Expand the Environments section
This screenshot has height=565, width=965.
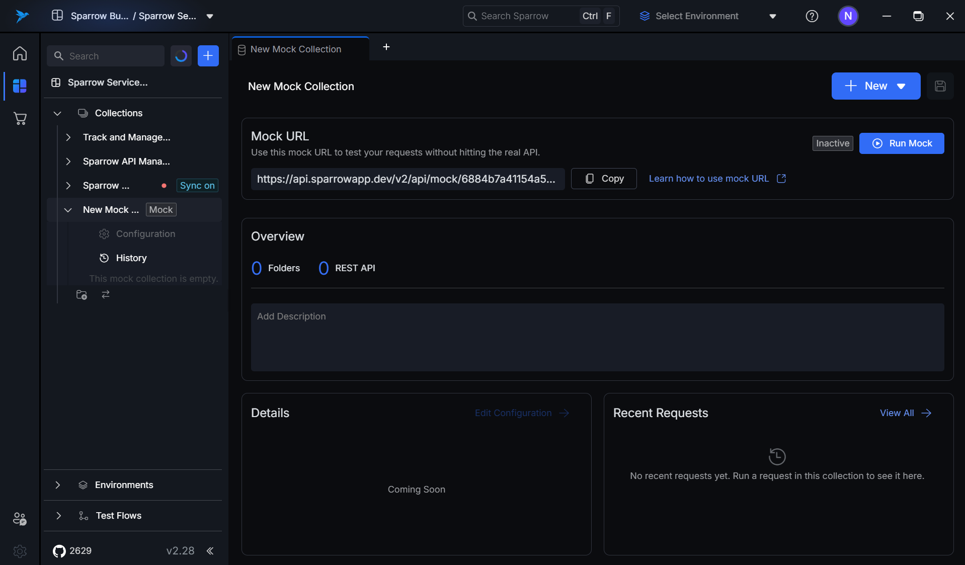tap(58, 485)
